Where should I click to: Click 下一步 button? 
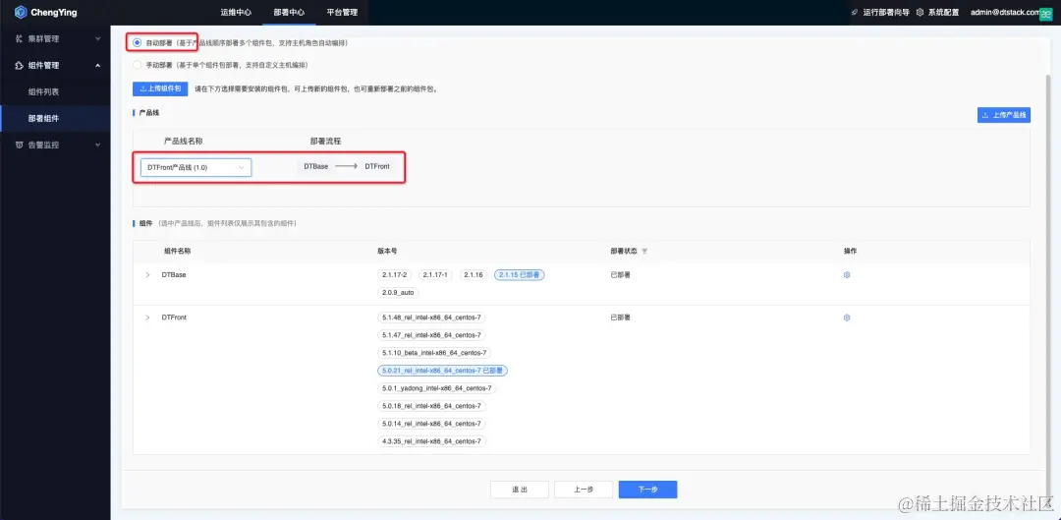647,490
